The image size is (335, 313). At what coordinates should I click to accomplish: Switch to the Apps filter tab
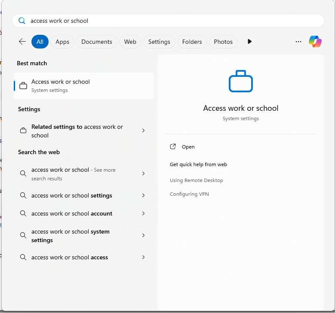[x=62, y=42]
